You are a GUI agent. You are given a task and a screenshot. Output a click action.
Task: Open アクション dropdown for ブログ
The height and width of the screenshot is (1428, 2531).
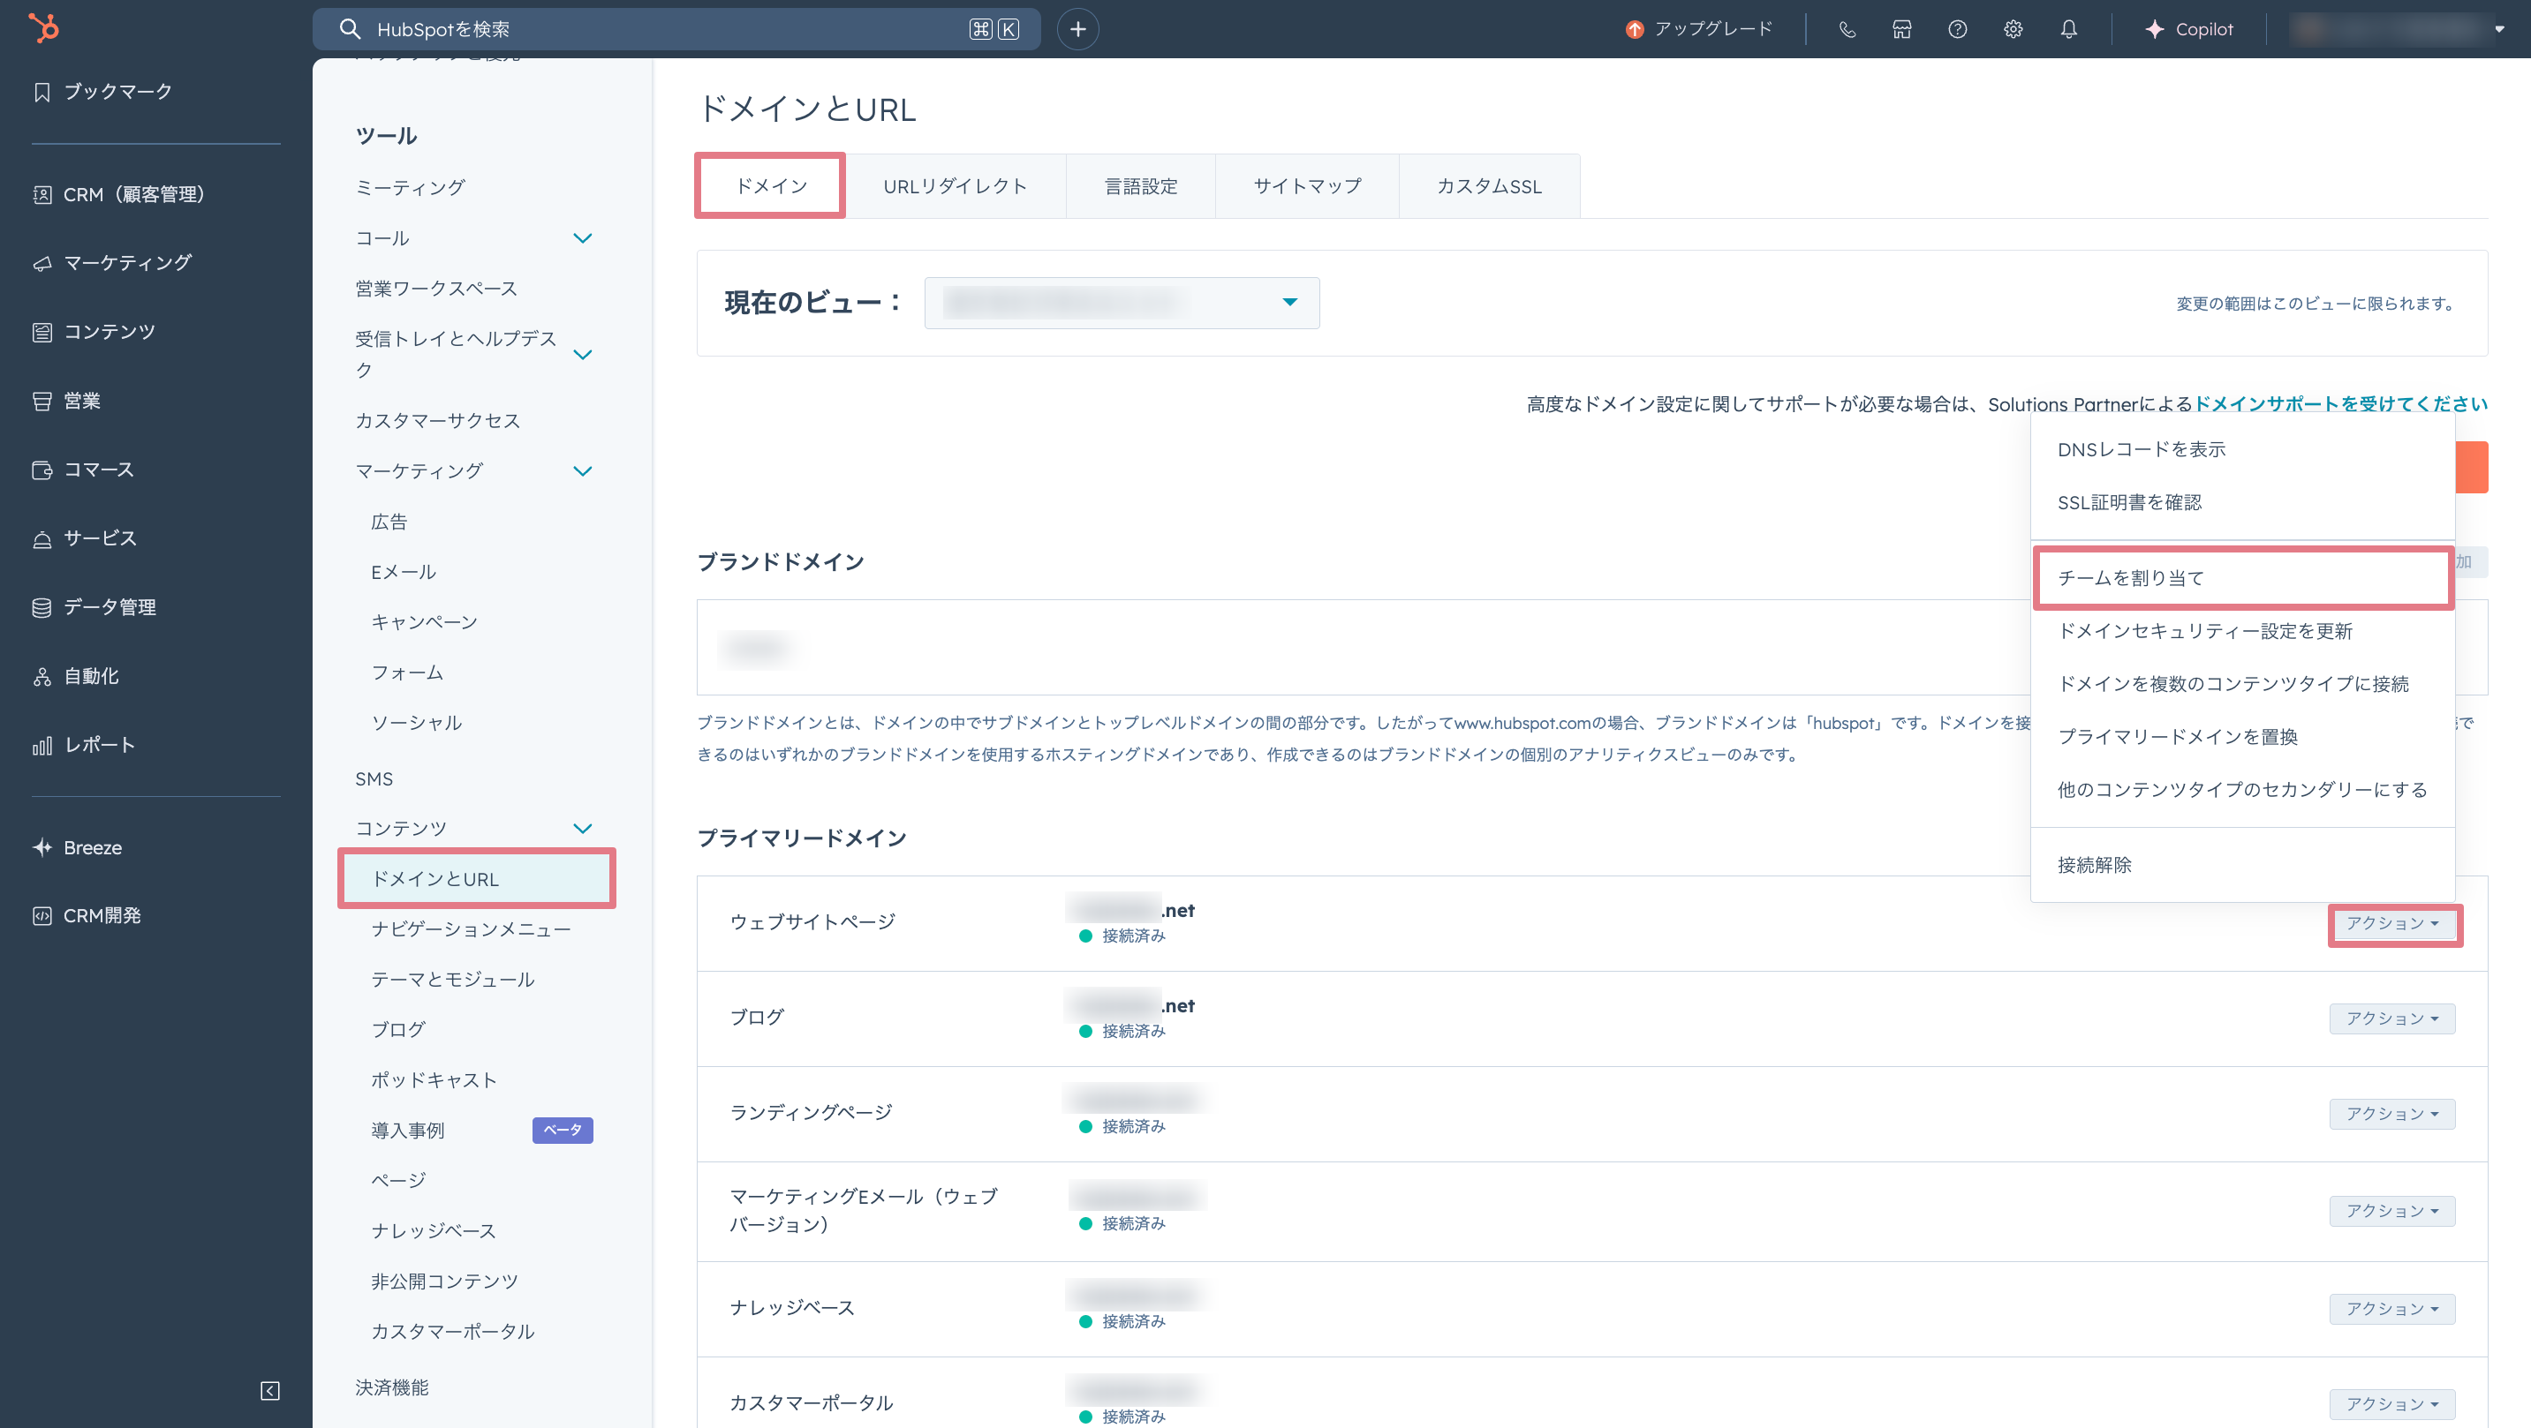coord(2392,1018)
